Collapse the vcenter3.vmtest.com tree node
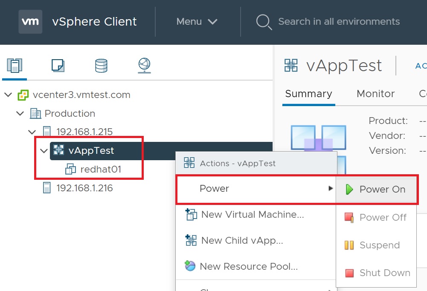Viewport: 427px width, 291px height. click(8, 95)
